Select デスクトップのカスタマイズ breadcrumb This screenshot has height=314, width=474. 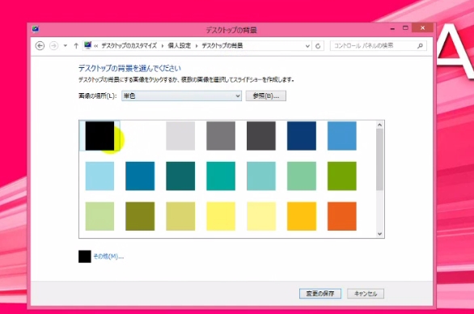(x=129, y=45)
